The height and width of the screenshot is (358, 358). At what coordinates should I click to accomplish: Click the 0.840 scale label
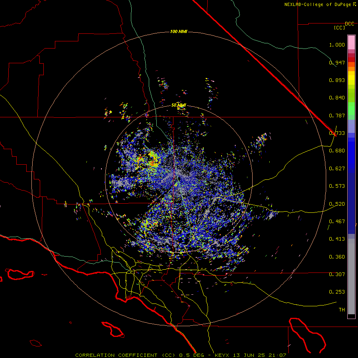coord(337,97)
